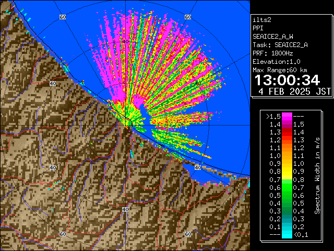Select the orange legend swatch for 1.1 to 1.2
This screenshot has height=251, width=334.
287,148
